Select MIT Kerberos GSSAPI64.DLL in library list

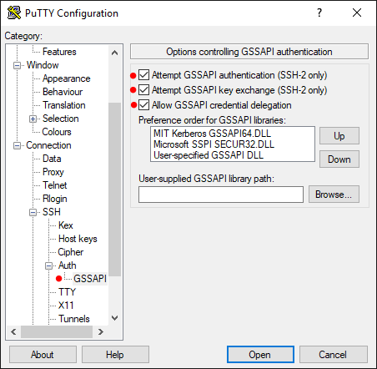pyautogui.click(x=212, y=134)
